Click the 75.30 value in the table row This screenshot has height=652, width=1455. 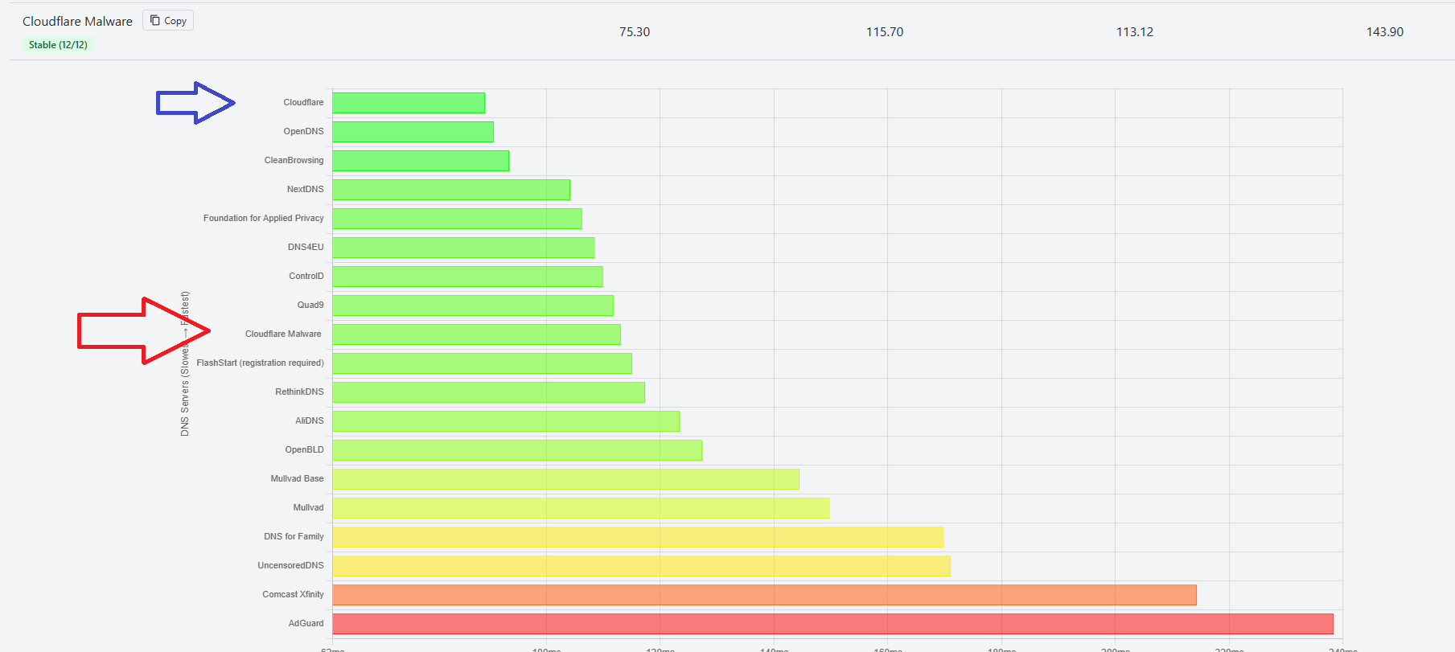[x=635, y=32]
